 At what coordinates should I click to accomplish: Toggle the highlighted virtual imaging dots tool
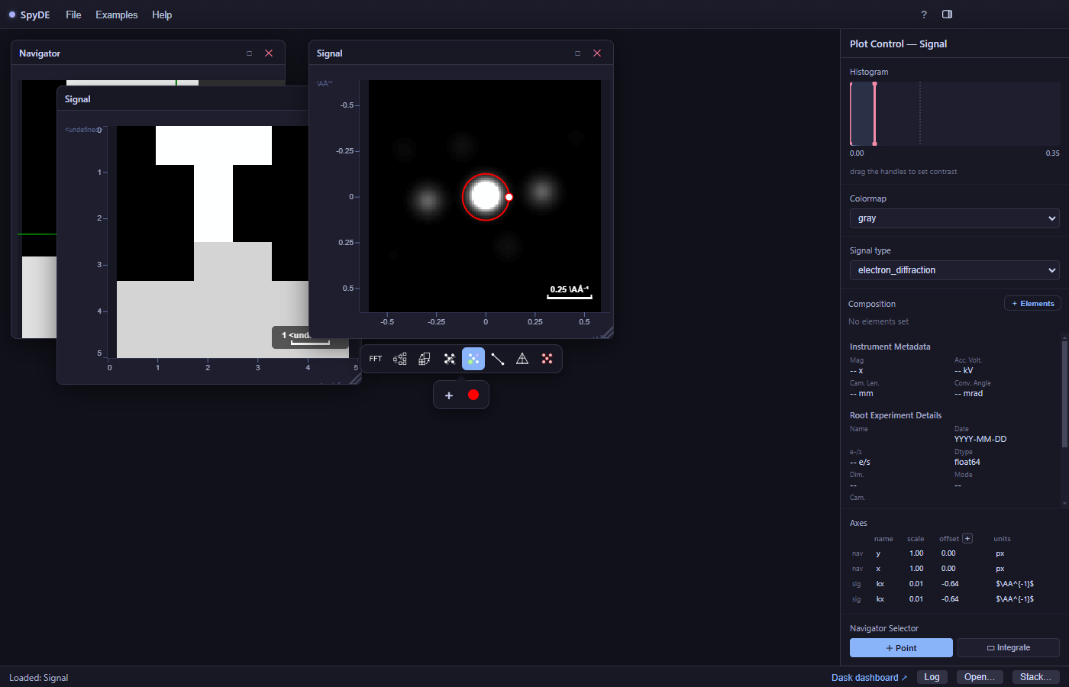click(x=473, y=359)
